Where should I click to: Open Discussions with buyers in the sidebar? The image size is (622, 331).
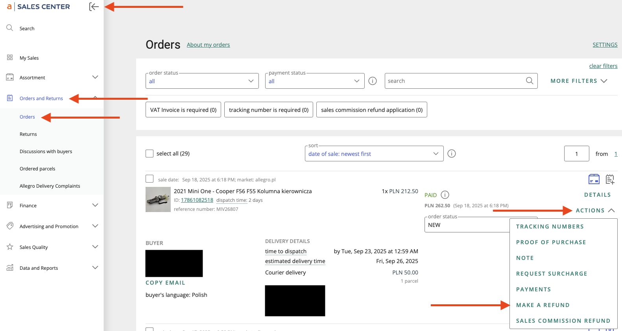click(x=46, y=152)
